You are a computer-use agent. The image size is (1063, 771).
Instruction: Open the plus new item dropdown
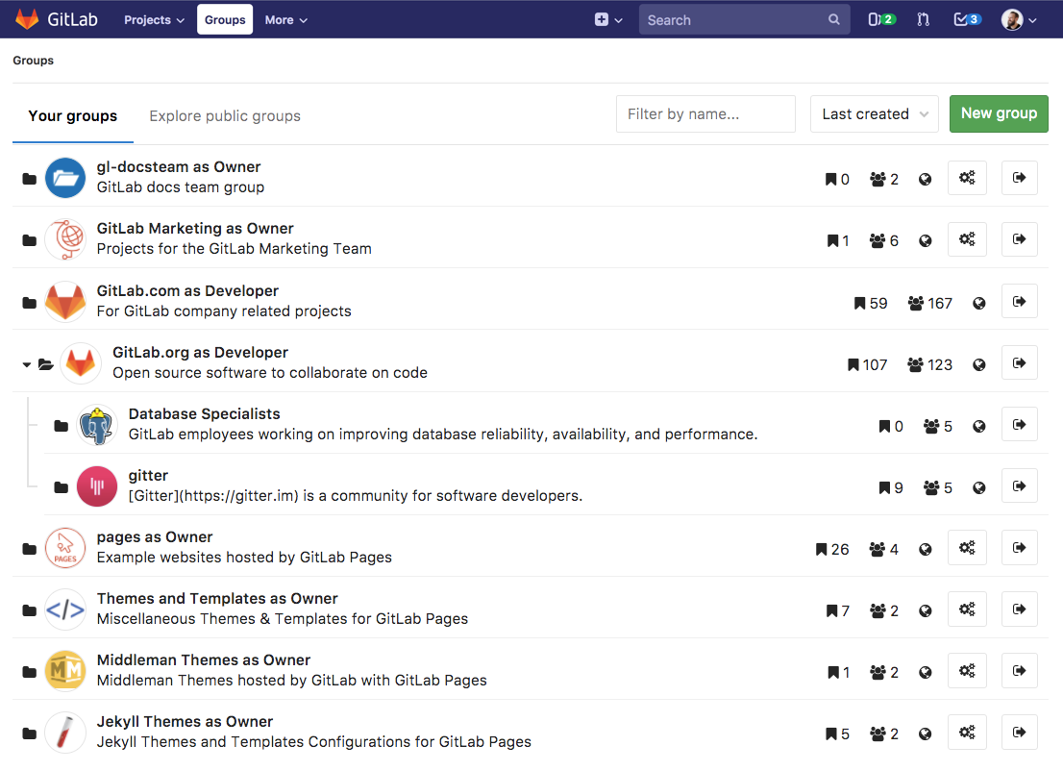tap(607, 20)
